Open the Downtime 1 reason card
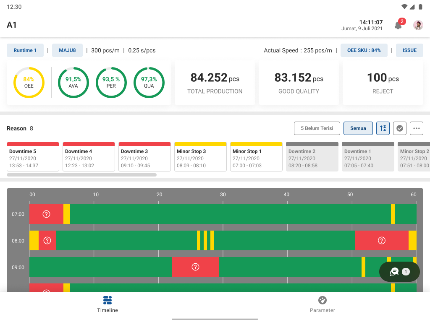Image resolution: width=430 pixels, height=322 pixels. point(368,157)
